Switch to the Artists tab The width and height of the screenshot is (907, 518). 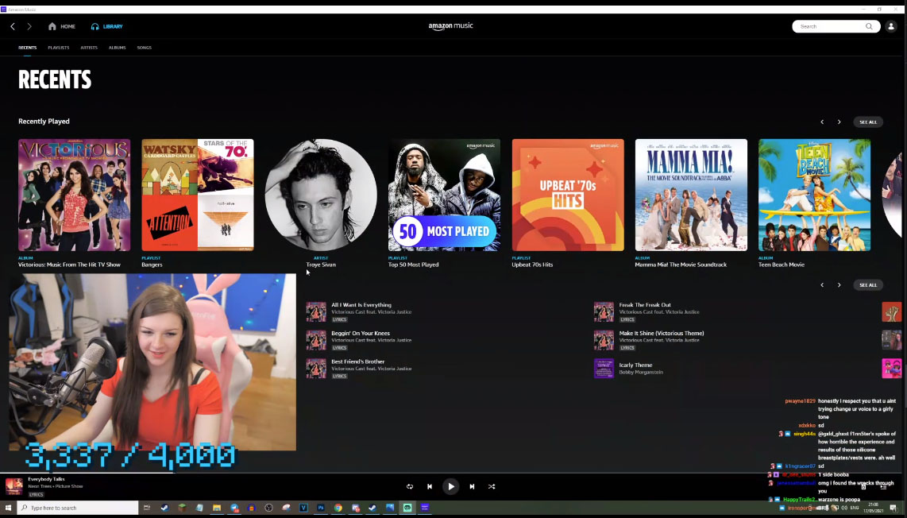tap(89, 48)
